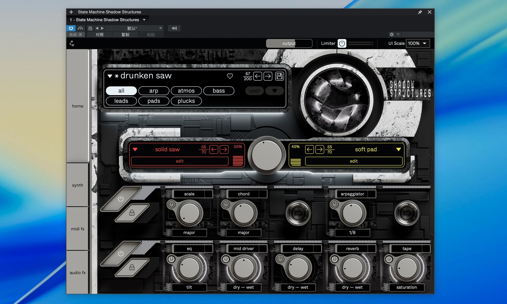Expand the drunken saw preset browser triangle
The image size is (507, 304).
point(110,76)
